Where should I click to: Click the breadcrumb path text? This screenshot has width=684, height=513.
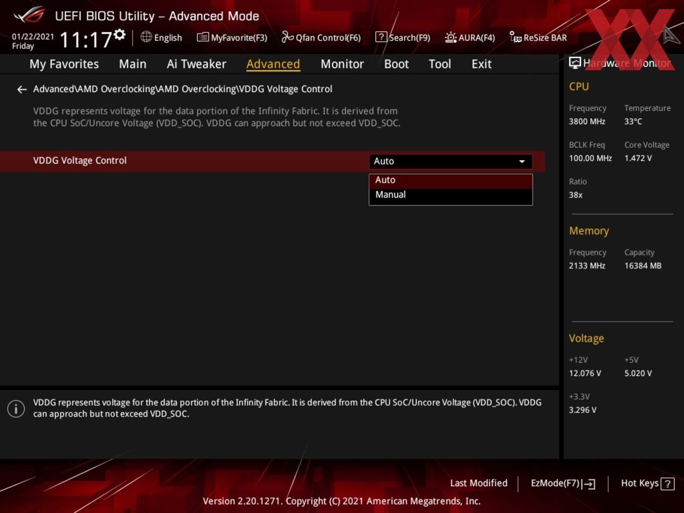pos(183,89)
